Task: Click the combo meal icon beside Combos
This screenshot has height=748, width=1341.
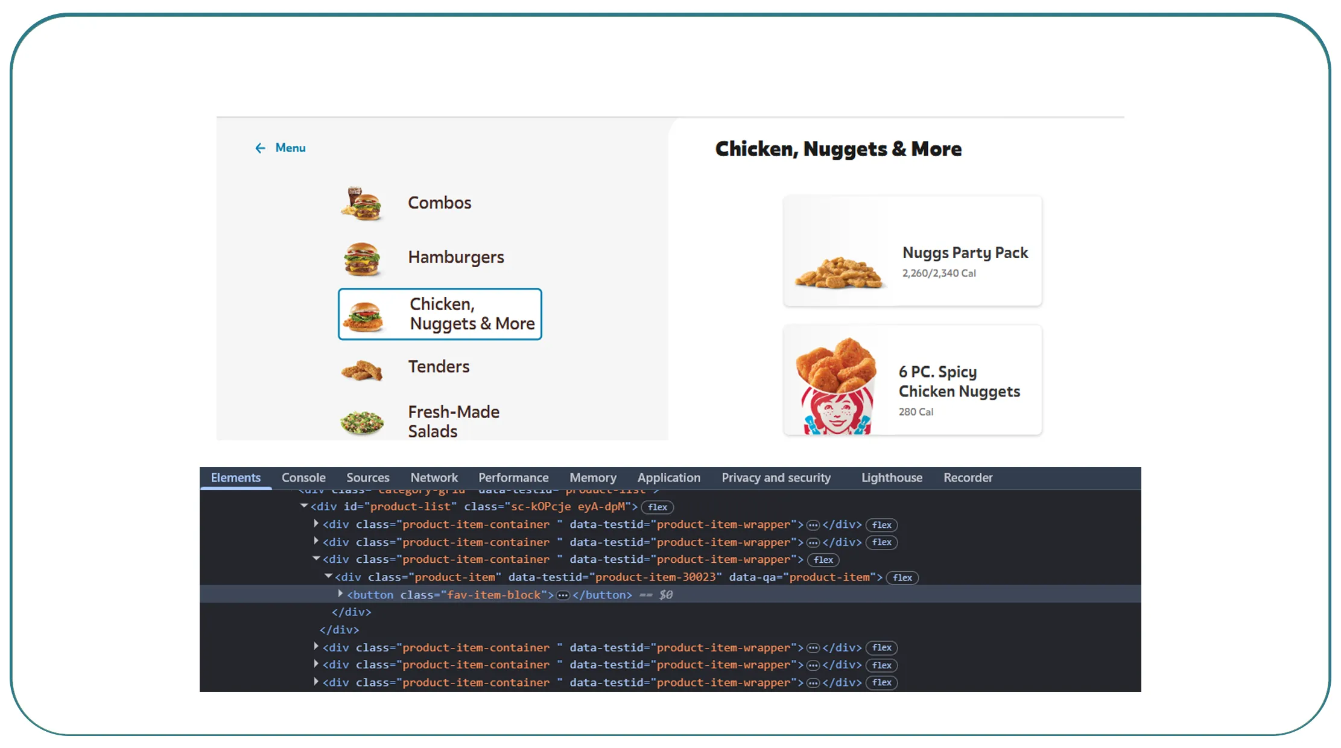Action: (x=362, y=204)
